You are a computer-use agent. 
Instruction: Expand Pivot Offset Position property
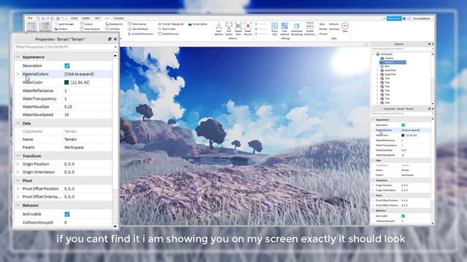coord(18,188)
